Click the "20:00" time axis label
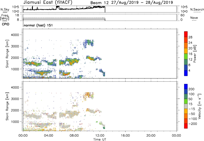Screen dimensions: 204x141 coord(151,136)
